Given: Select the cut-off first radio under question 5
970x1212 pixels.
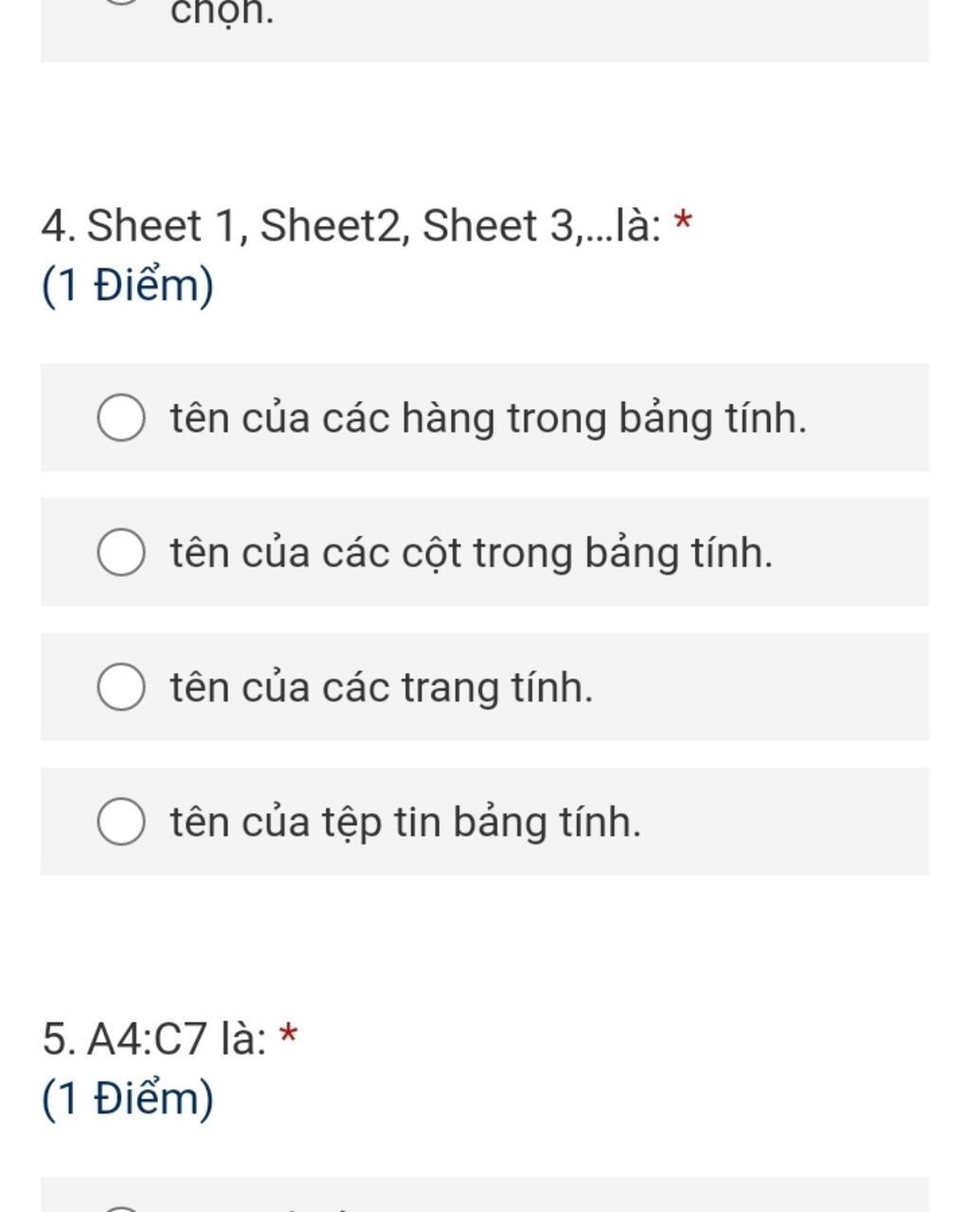Looking at the screenshot, I should [121, 1207].
